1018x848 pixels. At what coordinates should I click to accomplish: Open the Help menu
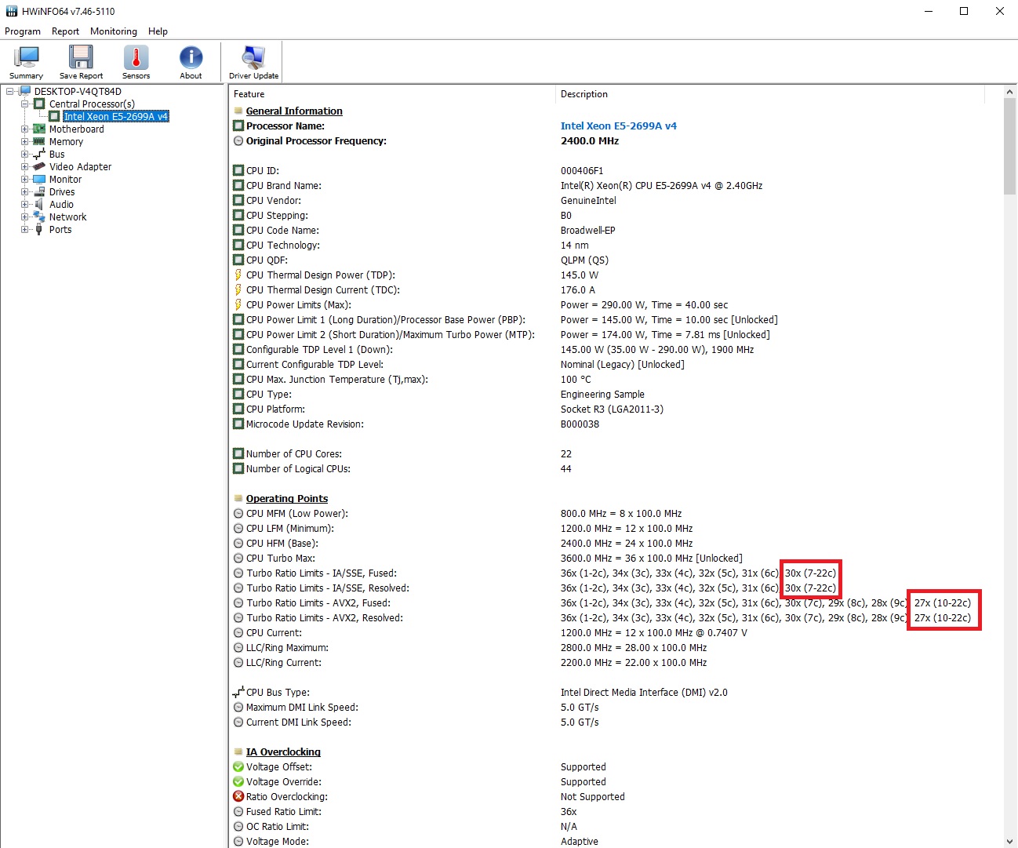[158, 31]
